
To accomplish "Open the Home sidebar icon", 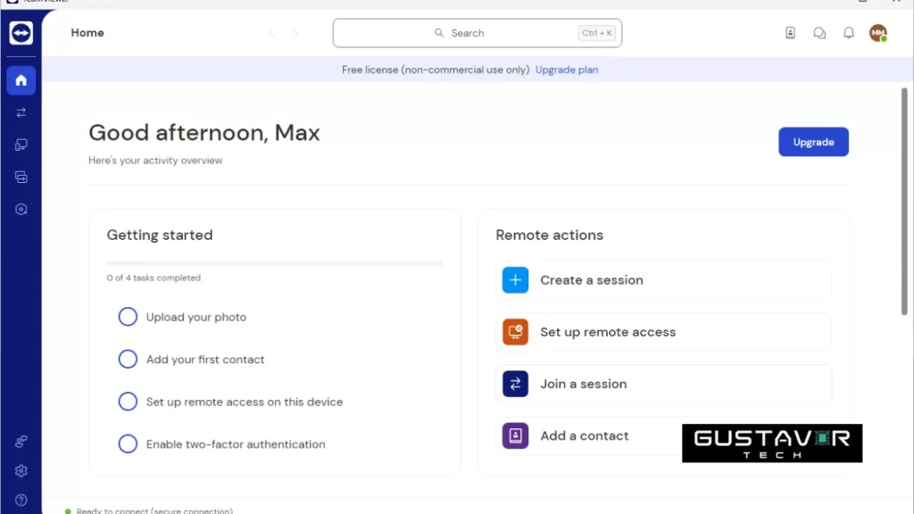I will click(21, 80).
